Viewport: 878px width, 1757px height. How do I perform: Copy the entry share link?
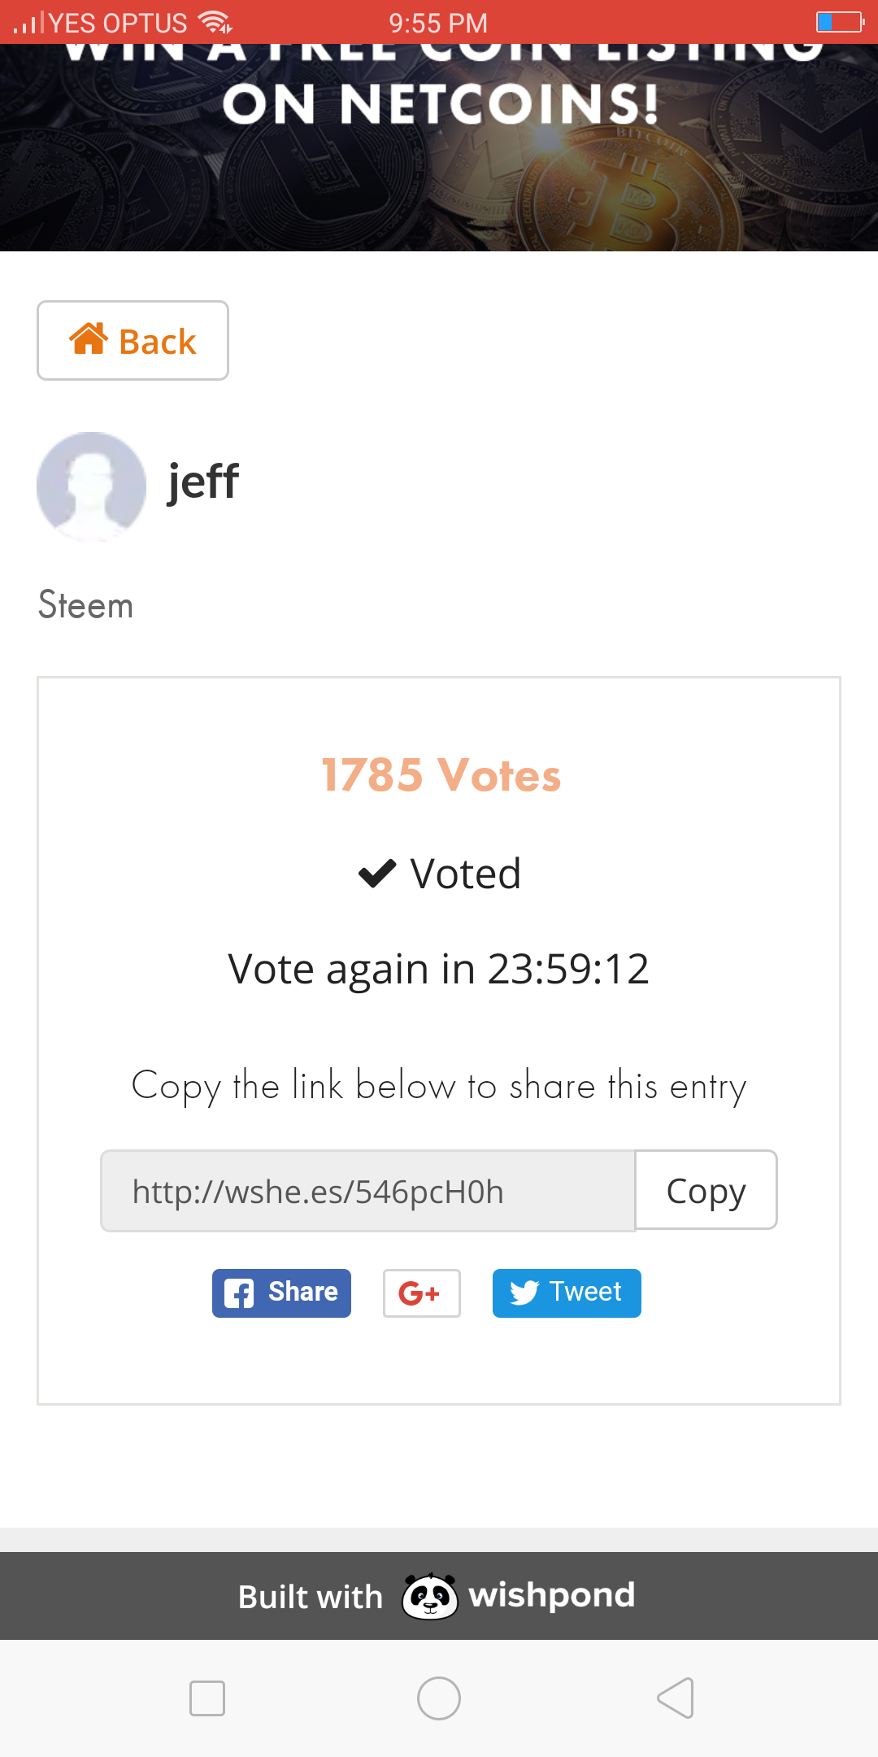[706, 1190]
